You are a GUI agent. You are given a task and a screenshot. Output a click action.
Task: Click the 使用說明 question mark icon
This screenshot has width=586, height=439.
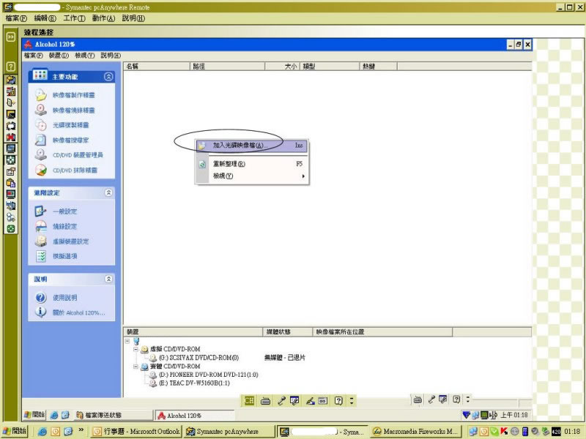click(x=41, y=298)
